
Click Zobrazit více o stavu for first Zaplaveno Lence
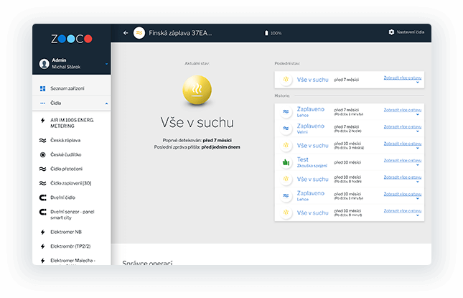[403, 110]
